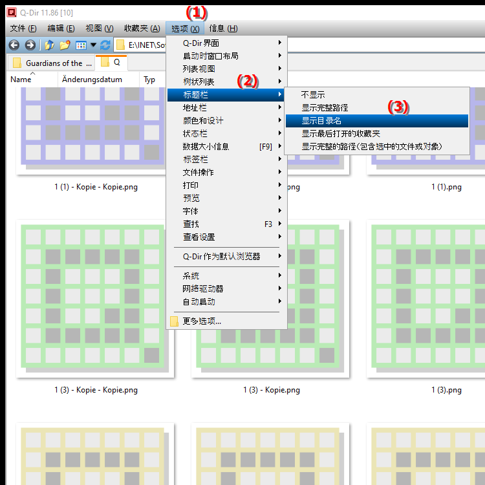
Task: Choose 不显示 in title bar submenu
Action: 377,94
